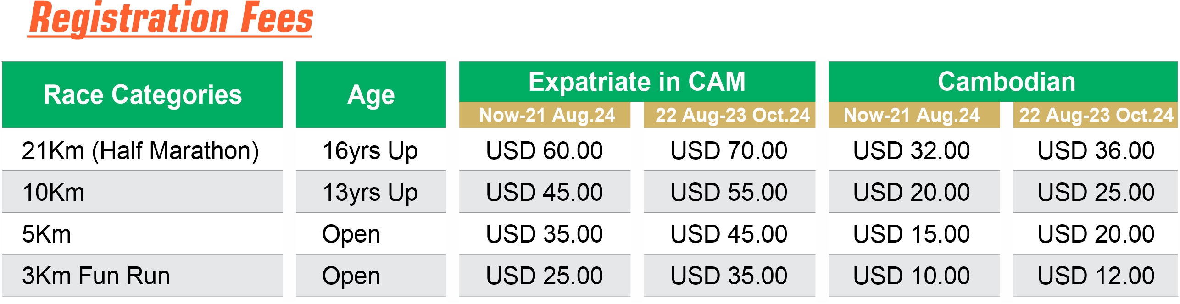This screenshot has width=1180, height=304.
Task: Click the Registration Fees heading
Action: point(170,19)
